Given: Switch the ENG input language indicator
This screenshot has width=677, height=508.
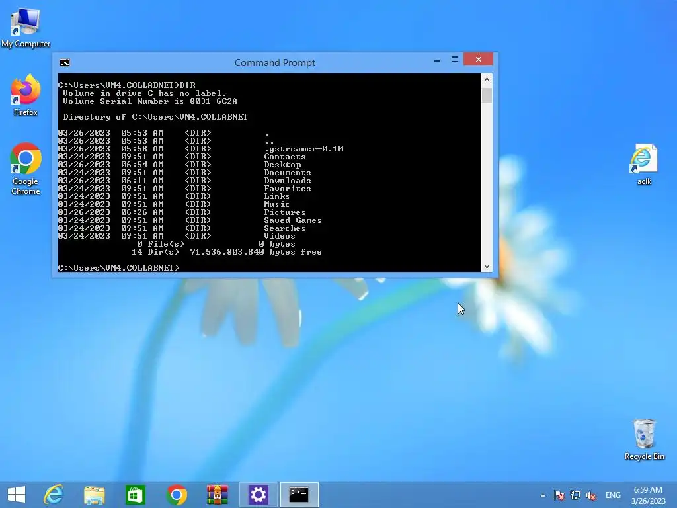Looking at the screenshot, I should [x=613, y=495].
